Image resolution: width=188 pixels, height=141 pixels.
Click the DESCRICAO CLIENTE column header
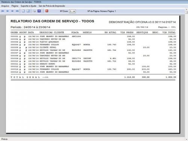[52, 32]
